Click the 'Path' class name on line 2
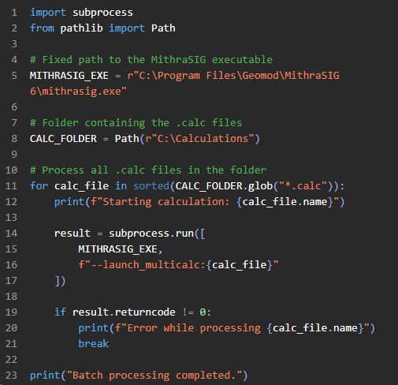398x385 pixels. coord(163,28)
